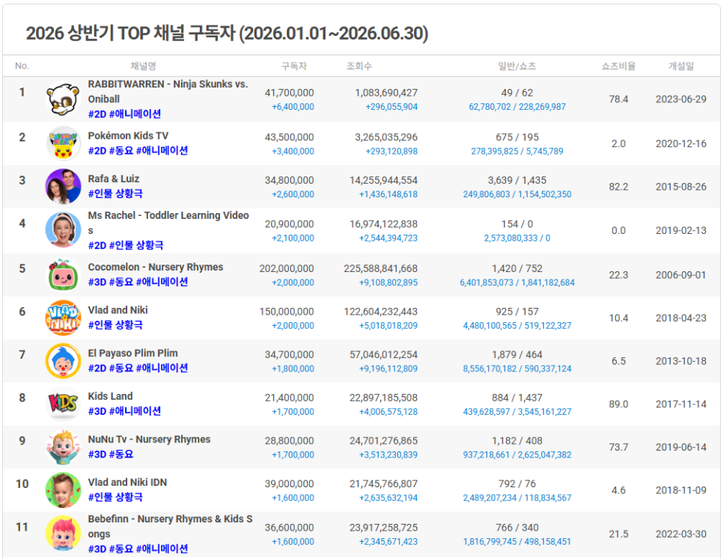
Task: Click #인물 상황극 tag under Vlad and Niki
Action: pyautogui.click(x=115, y=324)
